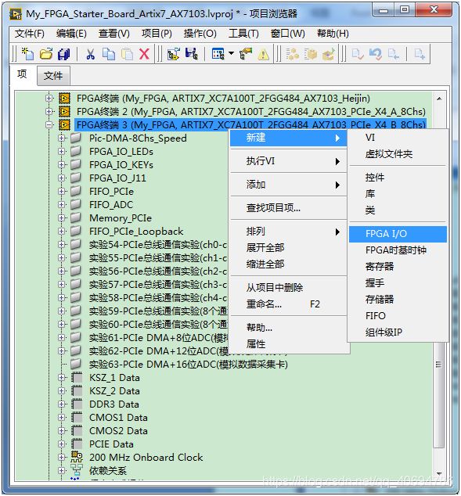Choose FIFO in the 新建 submenu
Viewport: 461px width, 496px height.
pyautogui.click(x=398, y=316)
